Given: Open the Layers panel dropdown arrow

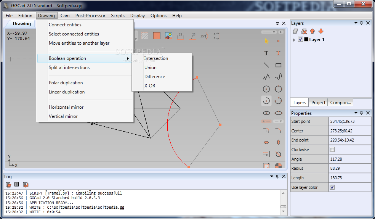Looking at the screenshot, I should point(356,23).
